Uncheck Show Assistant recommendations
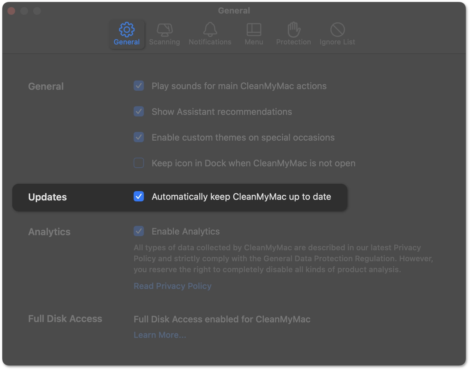Viewport: 470px width, 370px height. [x=139, y=112]
